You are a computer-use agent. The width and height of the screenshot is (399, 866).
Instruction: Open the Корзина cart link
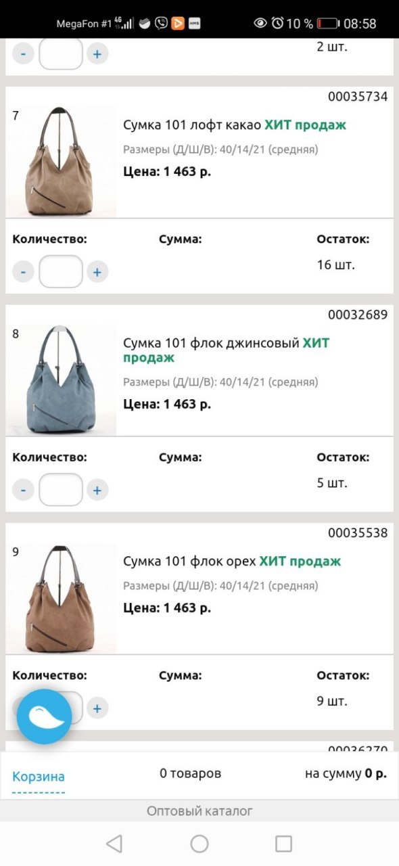39,776
